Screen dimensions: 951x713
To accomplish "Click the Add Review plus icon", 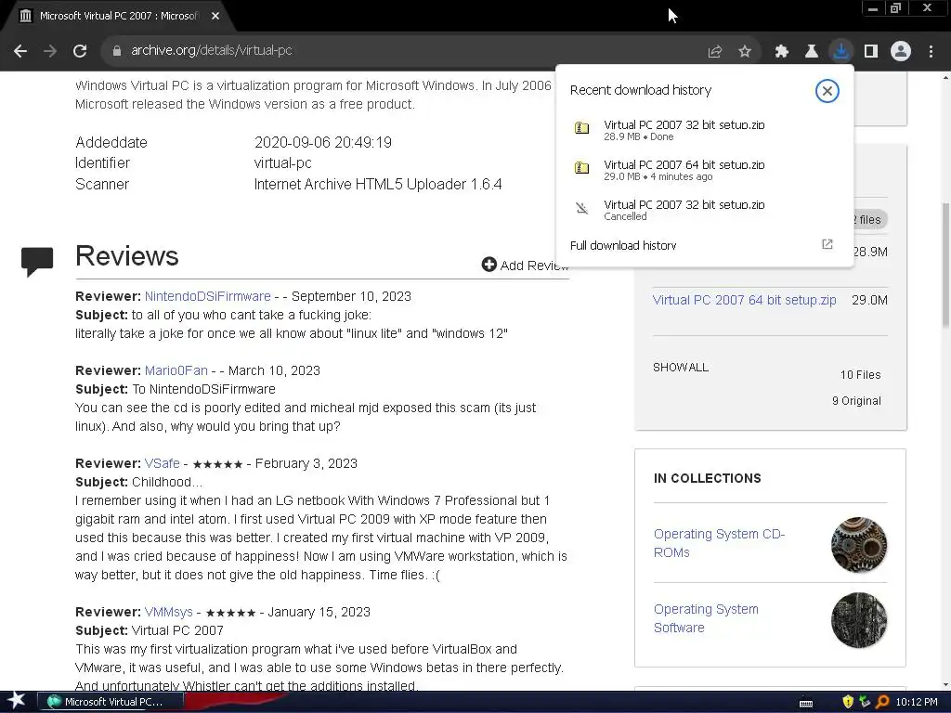I will 489,265.
